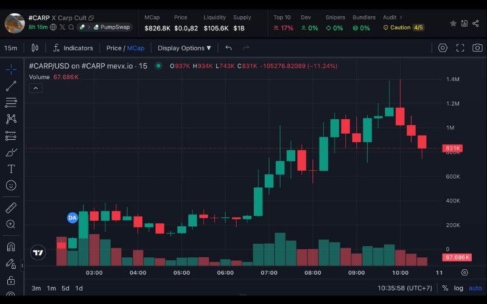Open chart settings hexagon icon
The width and height of the screenshot is (487, 304).
coord(443,48)
